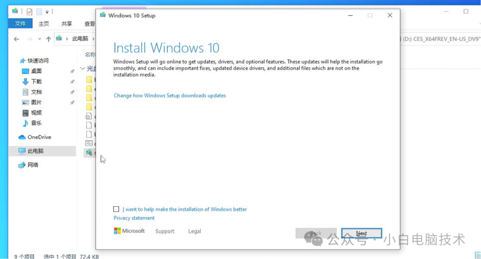Select the third folder icon in file list
481x259 pixels.
89,98
